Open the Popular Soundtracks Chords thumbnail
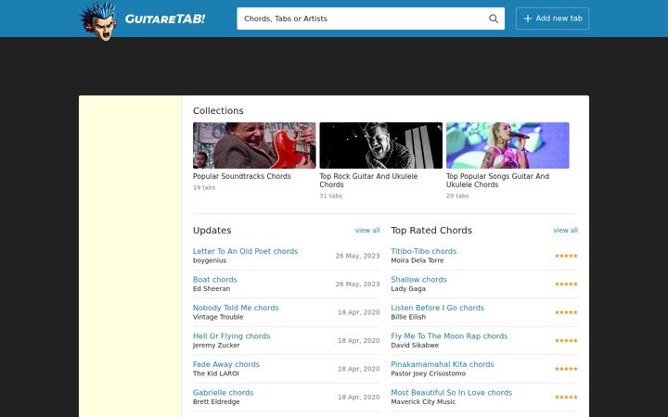 click(x=254, y=145)
